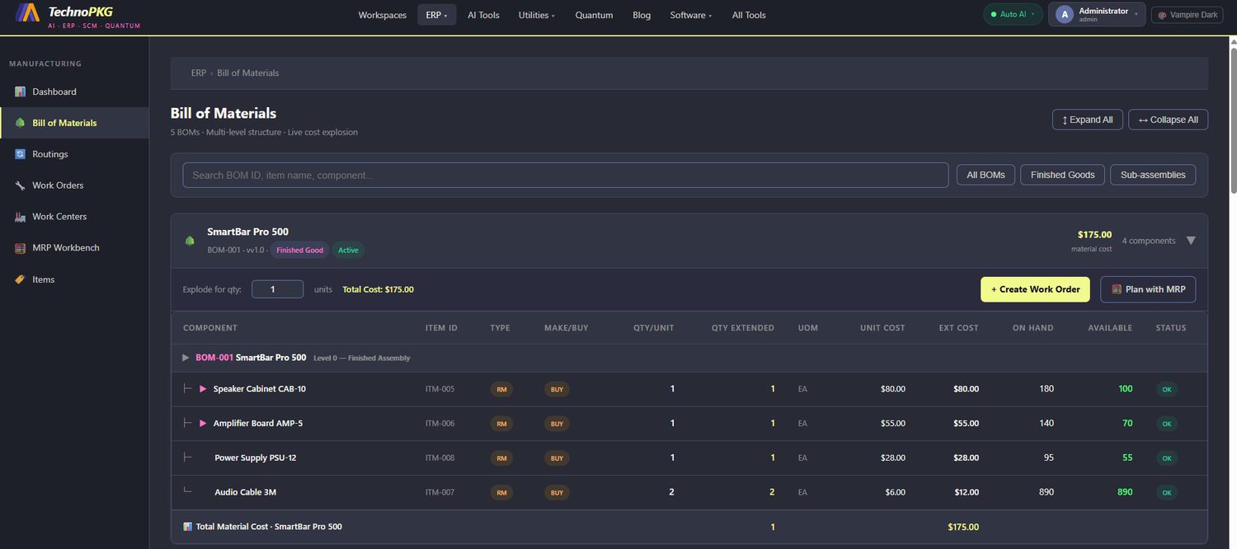
Task: Click the MAKE/BUY column header
Action: [567, 328]
